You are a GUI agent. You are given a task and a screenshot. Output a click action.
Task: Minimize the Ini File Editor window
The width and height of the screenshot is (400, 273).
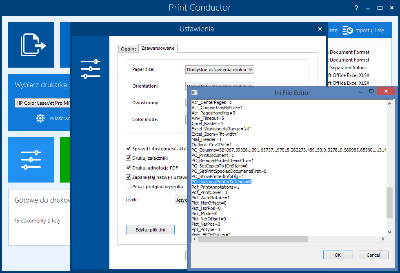[x=360, y=92]
